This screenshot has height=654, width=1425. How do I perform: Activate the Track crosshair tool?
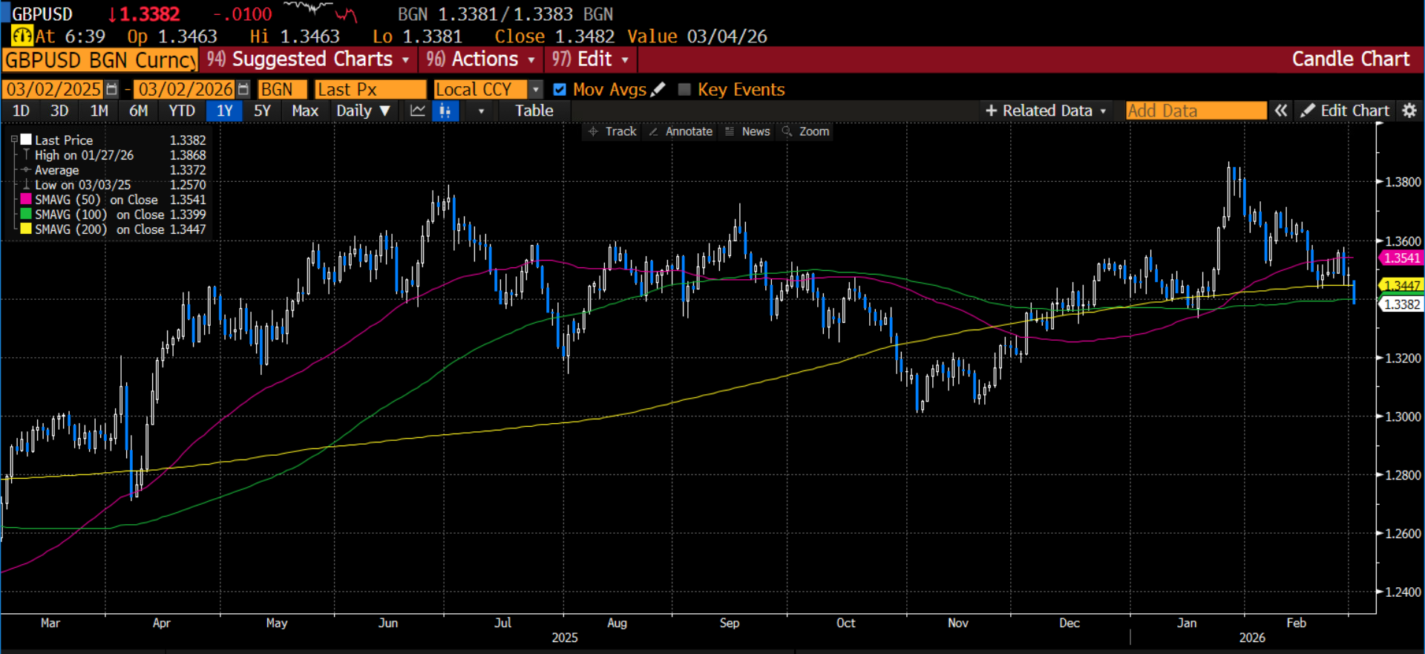[612, 131]
